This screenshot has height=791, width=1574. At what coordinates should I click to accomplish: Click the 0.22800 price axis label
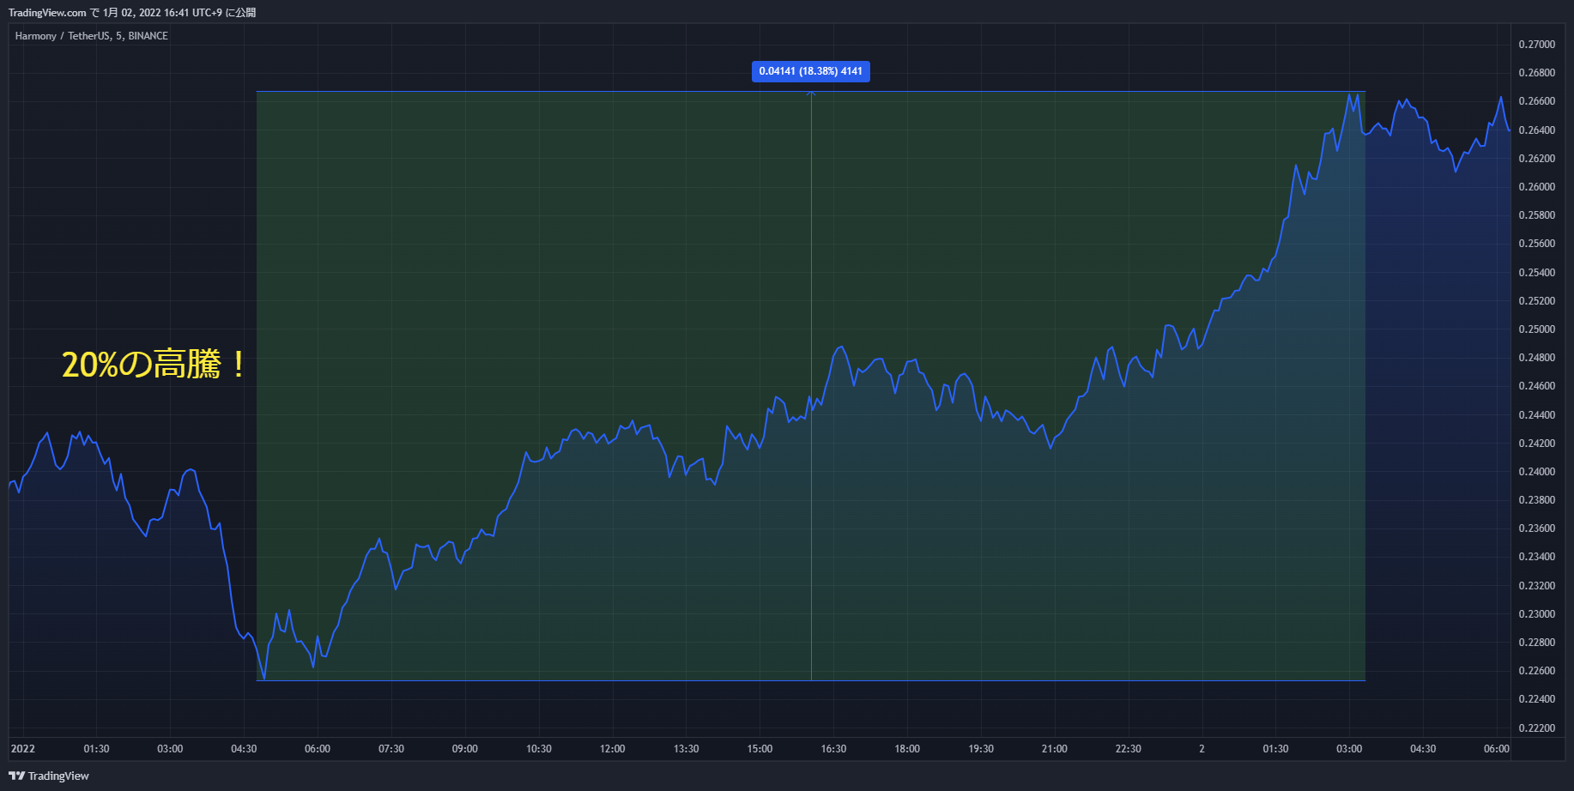coord(1537,643)
